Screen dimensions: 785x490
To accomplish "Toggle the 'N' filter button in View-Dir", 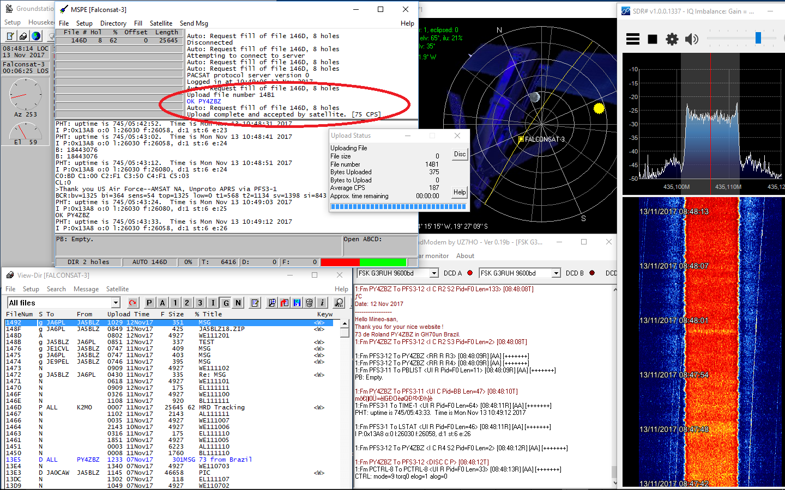I will [x=238, y=303].
